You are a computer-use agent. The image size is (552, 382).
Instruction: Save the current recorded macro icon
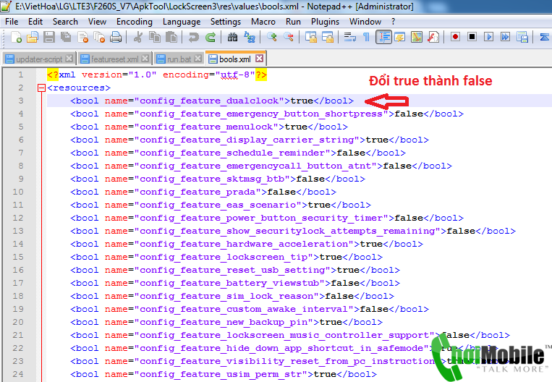(x=522, y=37)
